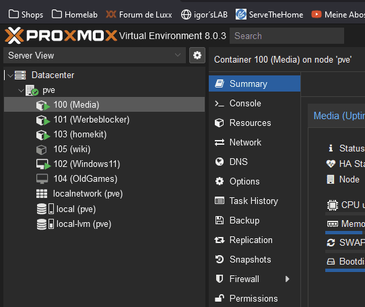Click the Task History list icon
Viewport: 365px width, 307px height.
[220, 201]
